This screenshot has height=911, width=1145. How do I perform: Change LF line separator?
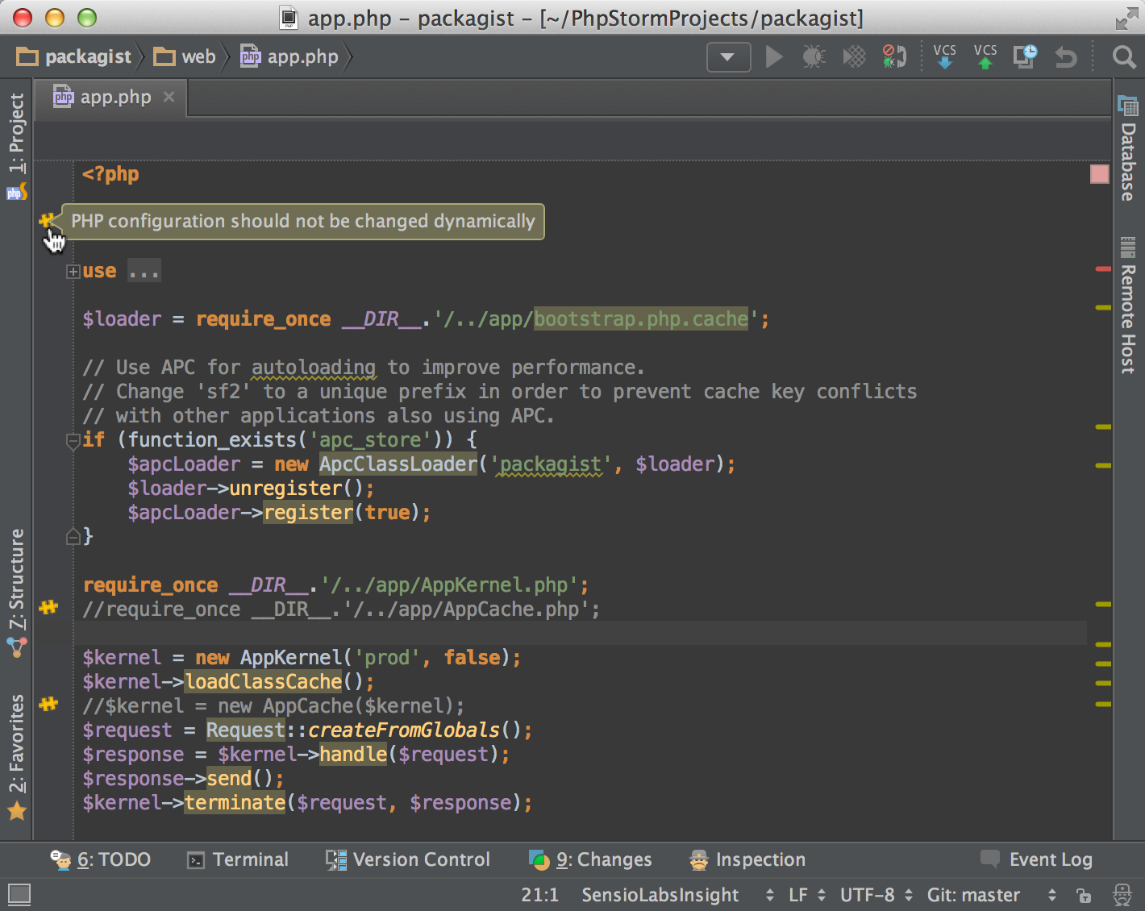tap(807, 895)
